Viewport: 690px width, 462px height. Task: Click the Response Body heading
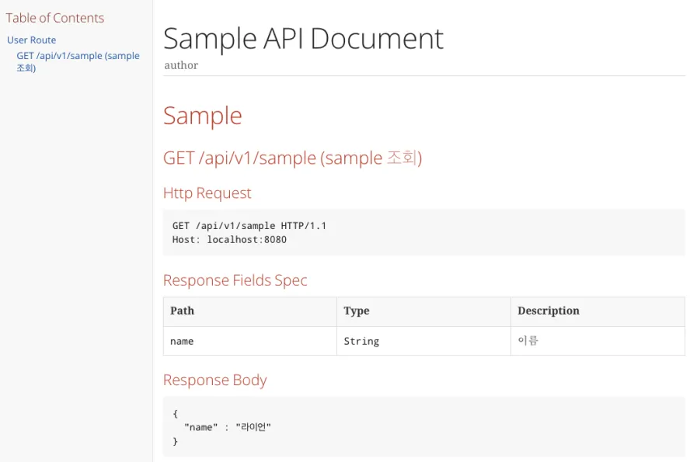[x=215, y=380]
